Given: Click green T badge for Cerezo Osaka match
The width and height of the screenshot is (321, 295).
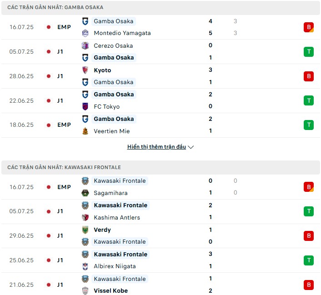Looking at the screenshot, I should pyautogui.click(x=309, y=51).
